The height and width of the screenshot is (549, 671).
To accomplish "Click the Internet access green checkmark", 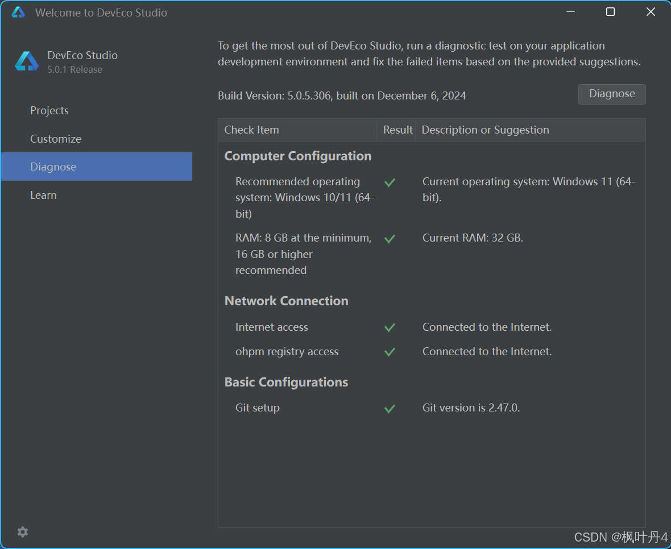I will pos(390,327).
